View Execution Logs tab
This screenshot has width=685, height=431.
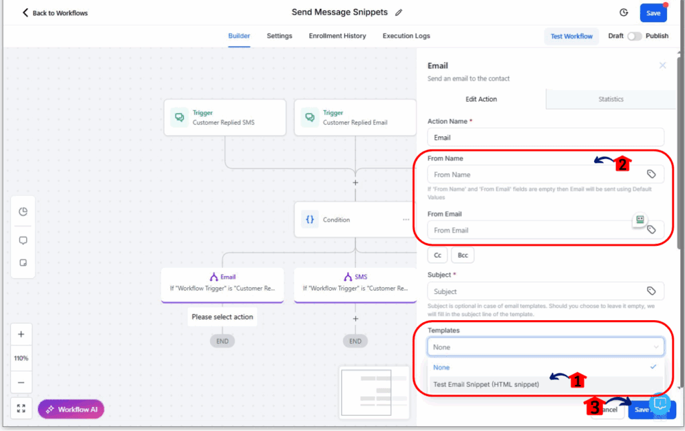(x=406, y=36)
